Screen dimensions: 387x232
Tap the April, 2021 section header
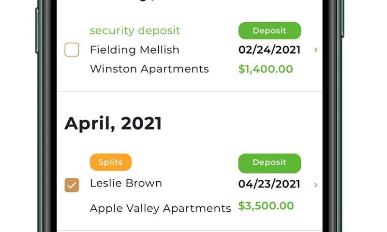(113, 124)
